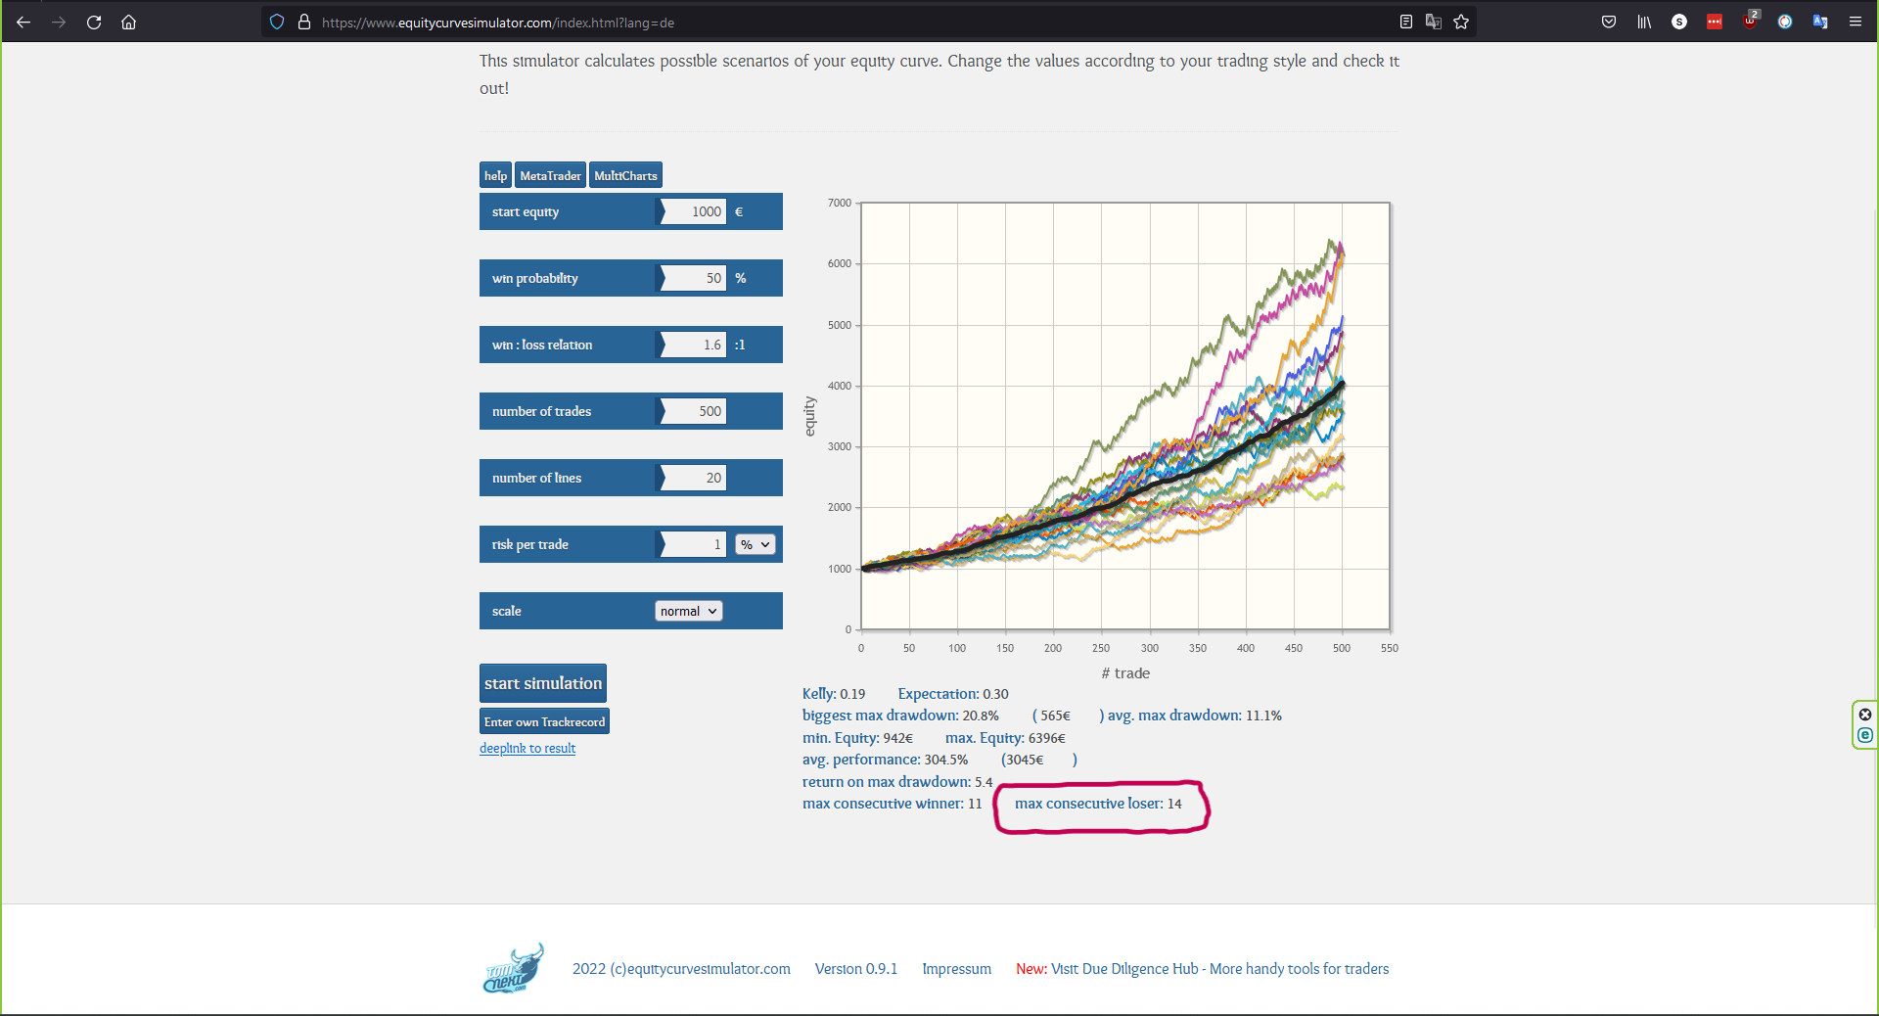Bookmark this page with the star icon
This screenshot has height=1016, width=1879.
click(1461, 22)
